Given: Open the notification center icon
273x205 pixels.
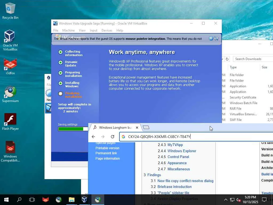Looking at the screenshot, I should click(264, 200).
